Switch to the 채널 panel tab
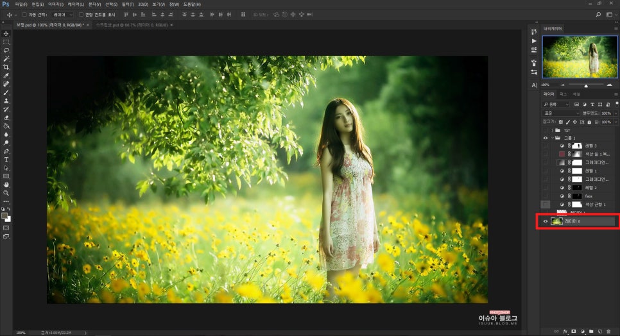Viewport: 620px width, 336px height. 576,94
